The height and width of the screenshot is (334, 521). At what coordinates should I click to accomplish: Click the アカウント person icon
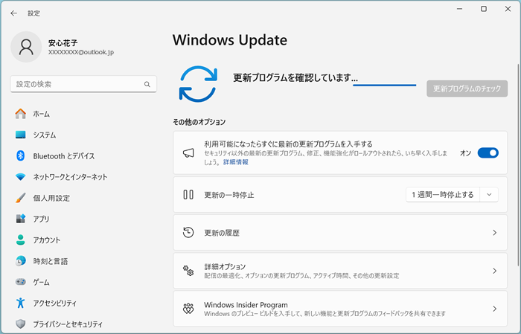tap(21, 240)
